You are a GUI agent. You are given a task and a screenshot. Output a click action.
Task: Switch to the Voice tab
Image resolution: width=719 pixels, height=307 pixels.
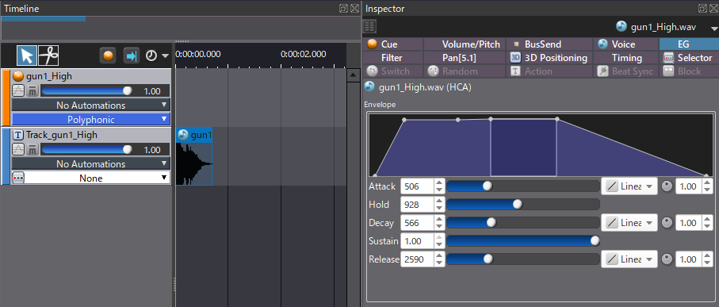[x=626, y=44]
